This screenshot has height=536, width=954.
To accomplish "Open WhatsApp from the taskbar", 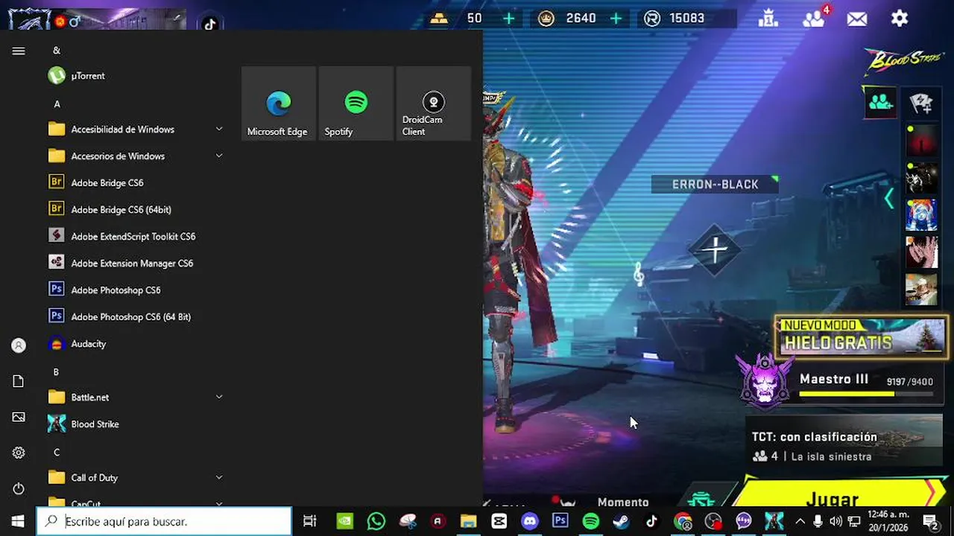I will [376, 521].
